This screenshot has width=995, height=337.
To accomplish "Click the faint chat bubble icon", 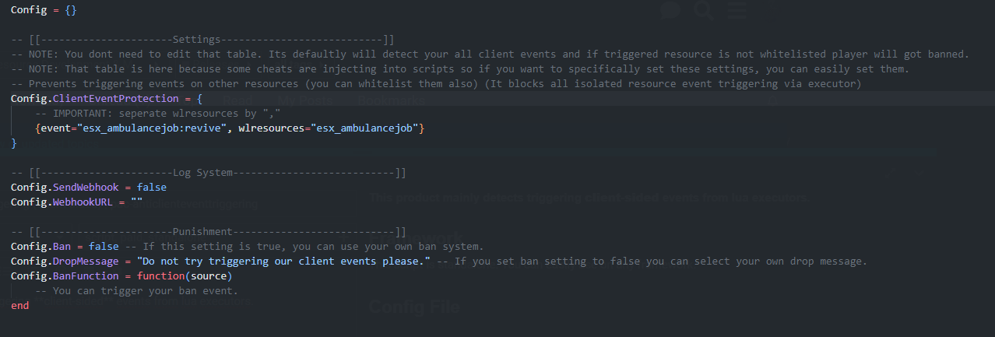I will (670, 11).
